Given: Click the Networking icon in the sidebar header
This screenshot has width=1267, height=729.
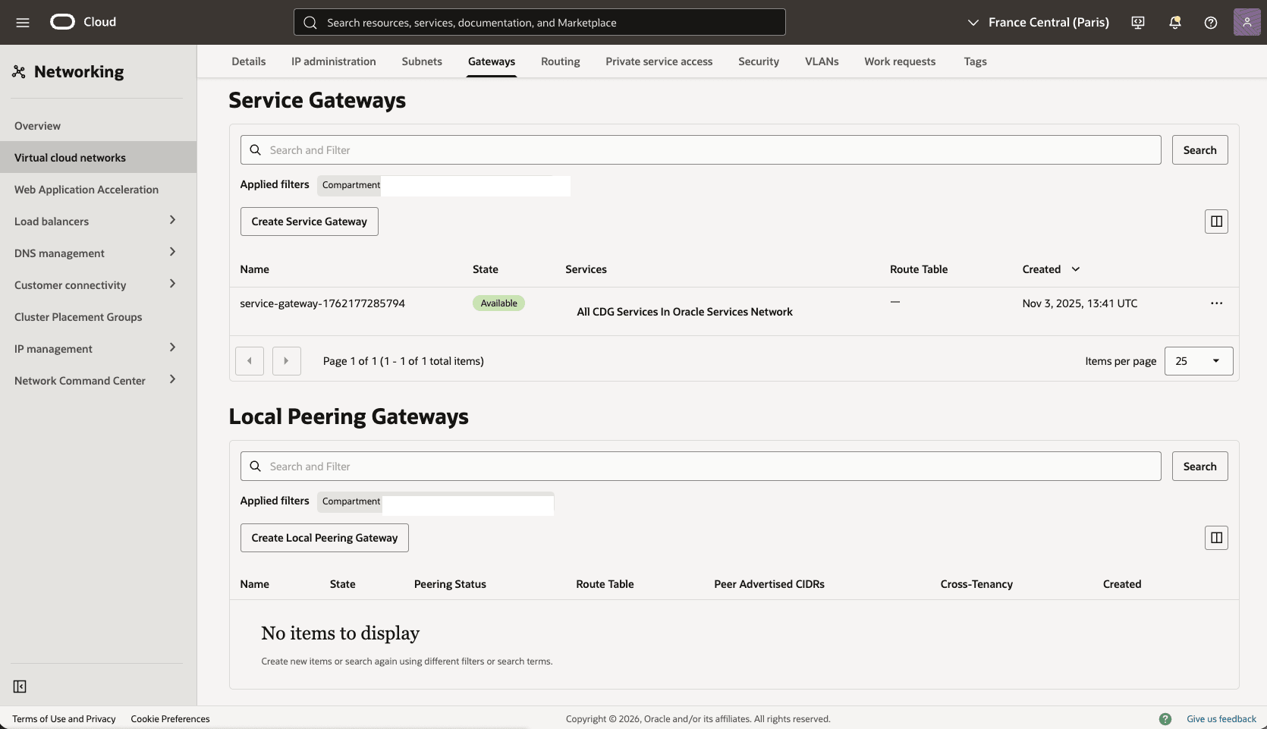Looking at the screenshot, I should pos(19,71).
